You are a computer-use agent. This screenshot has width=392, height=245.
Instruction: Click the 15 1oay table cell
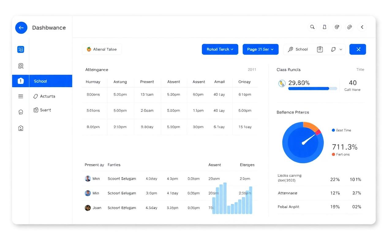[x=245, y=127]
